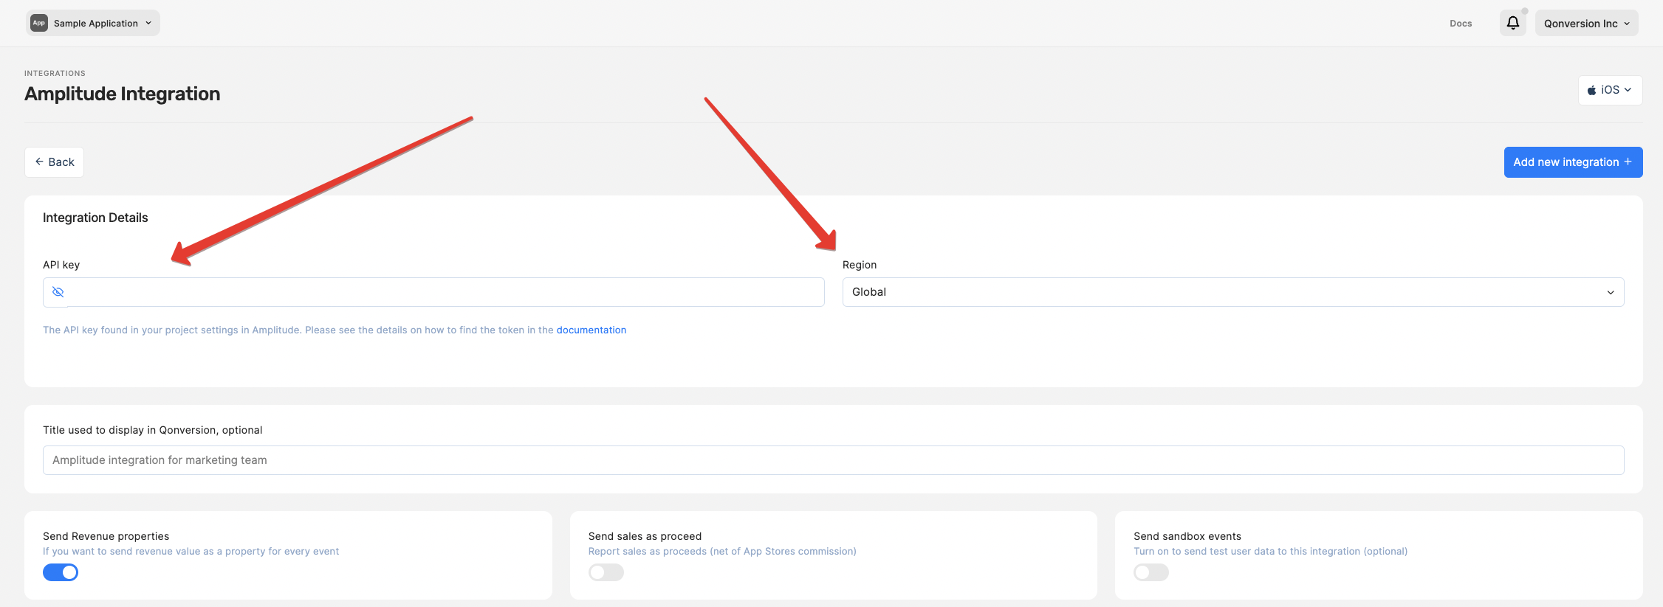Click the API key field label
The image size is (1663, 607).
coord(61,265)
